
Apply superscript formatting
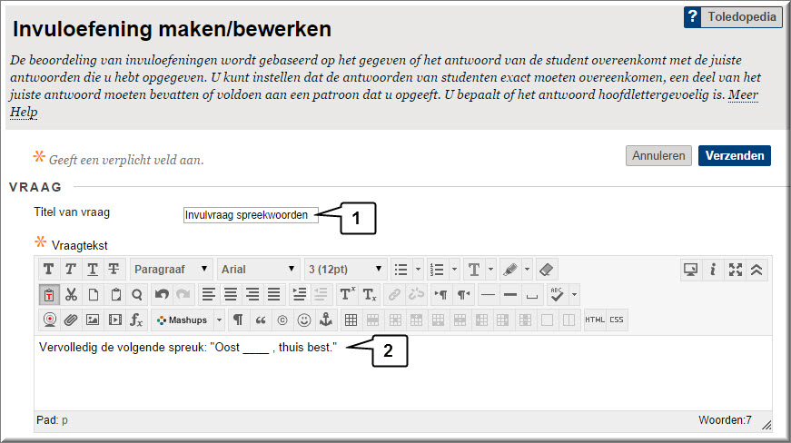pyautogui.click(x=347, y=294)
